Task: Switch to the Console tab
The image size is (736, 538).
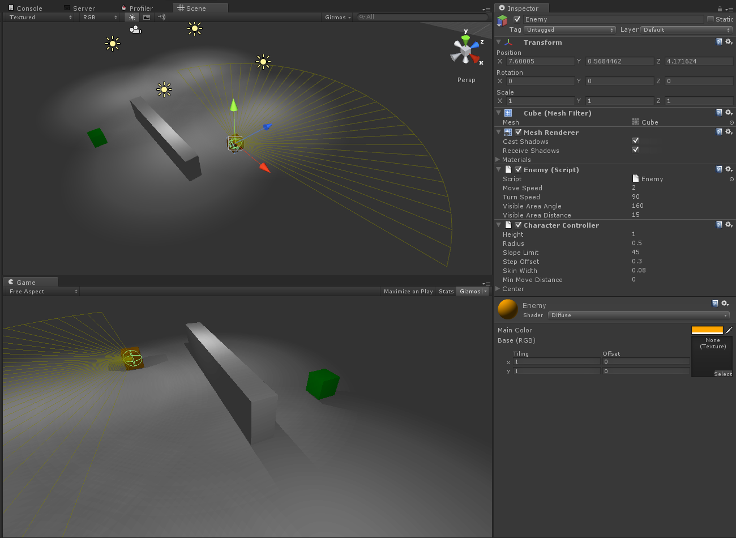Action: click(x=29, y=8)
